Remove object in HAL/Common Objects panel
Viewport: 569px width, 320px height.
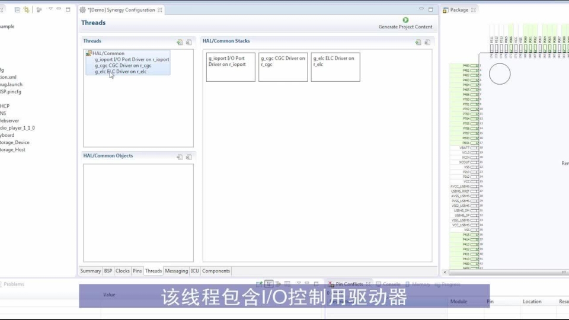tap(189, 157)
